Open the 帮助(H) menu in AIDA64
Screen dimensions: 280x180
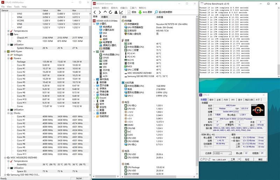point(142,8)
